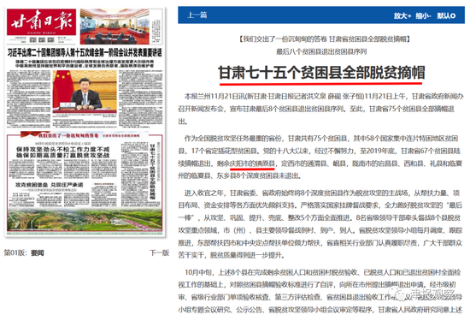
Task: Shrink article text with 缩小-
Action: 423,15
